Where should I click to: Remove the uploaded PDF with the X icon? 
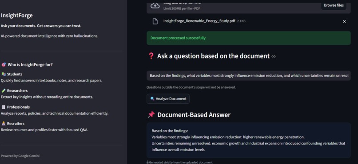[x=344, y=21]
